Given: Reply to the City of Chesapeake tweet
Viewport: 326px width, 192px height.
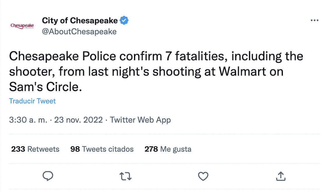Looking at the screenshot, I should tap(48, 176).
